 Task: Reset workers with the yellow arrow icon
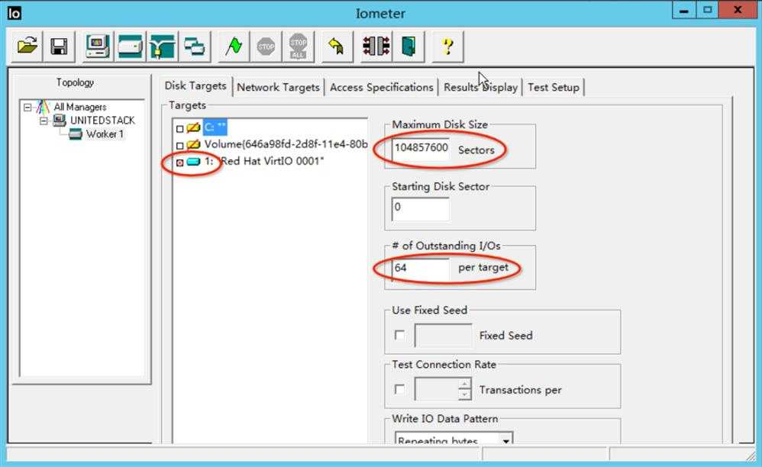[x=337, y=47]
